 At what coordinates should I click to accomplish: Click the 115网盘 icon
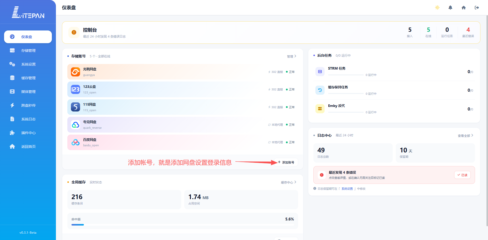pos(75,107)
